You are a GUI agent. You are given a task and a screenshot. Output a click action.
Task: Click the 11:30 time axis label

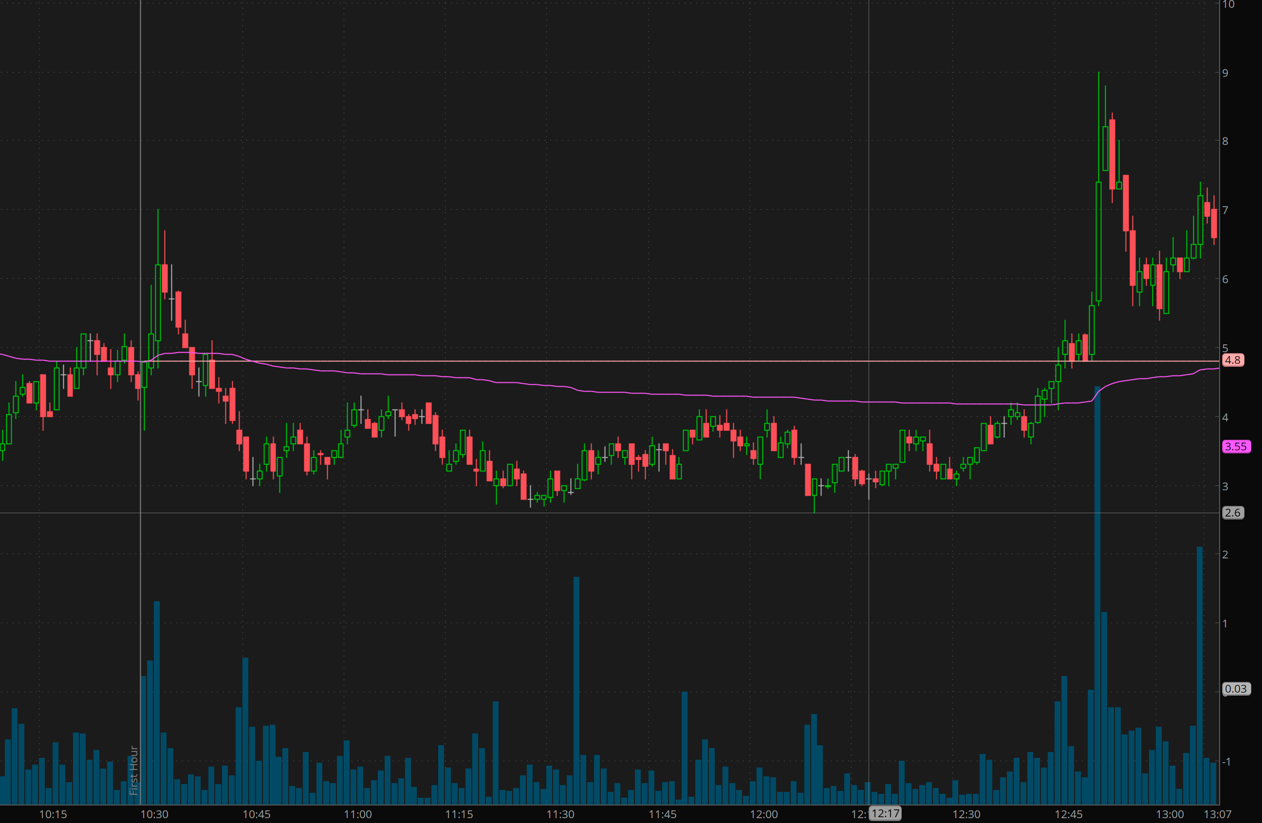tap(560, 815)
